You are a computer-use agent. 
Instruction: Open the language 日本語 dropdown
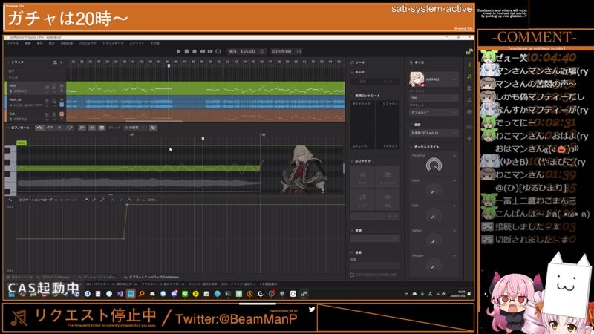coord(435,134)
